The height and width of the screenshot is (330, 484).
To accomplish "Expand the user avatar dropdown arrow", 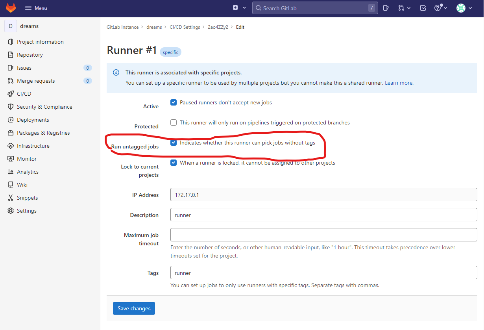I will pos(470,8).
